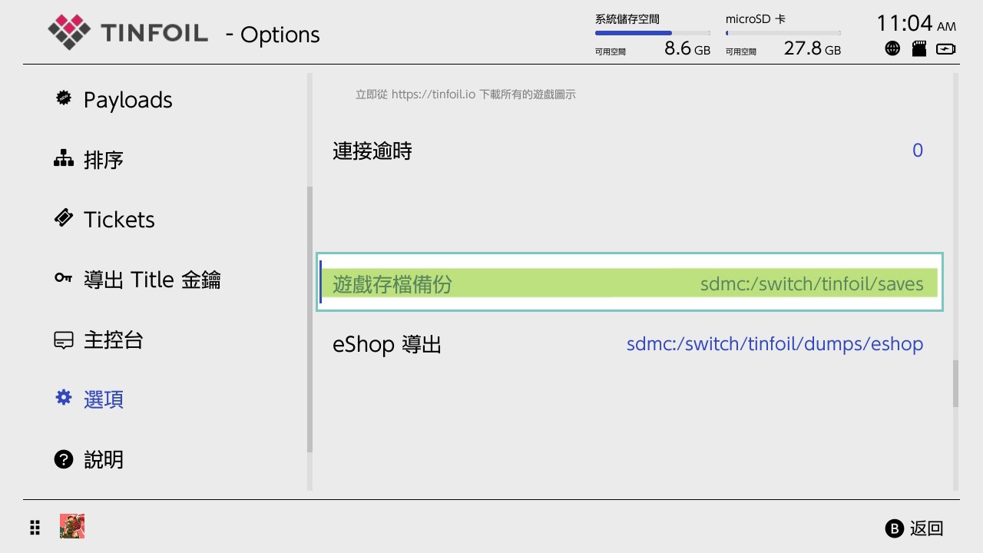Open the 說明 help menu item
Image resolution: width=983 pixels, height=553 pixels.
pyautogui.click(x=105, y=459)
